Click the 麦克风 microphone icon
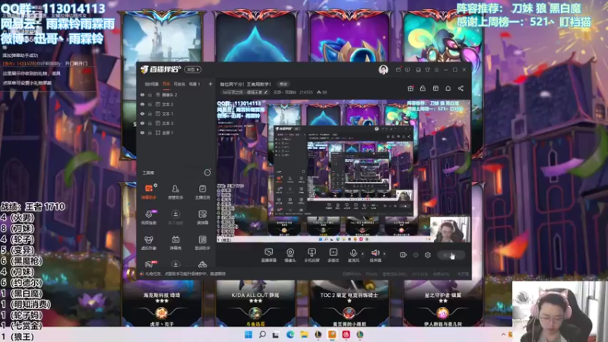This screenshot has height=342, width=608. coord(353,253)
